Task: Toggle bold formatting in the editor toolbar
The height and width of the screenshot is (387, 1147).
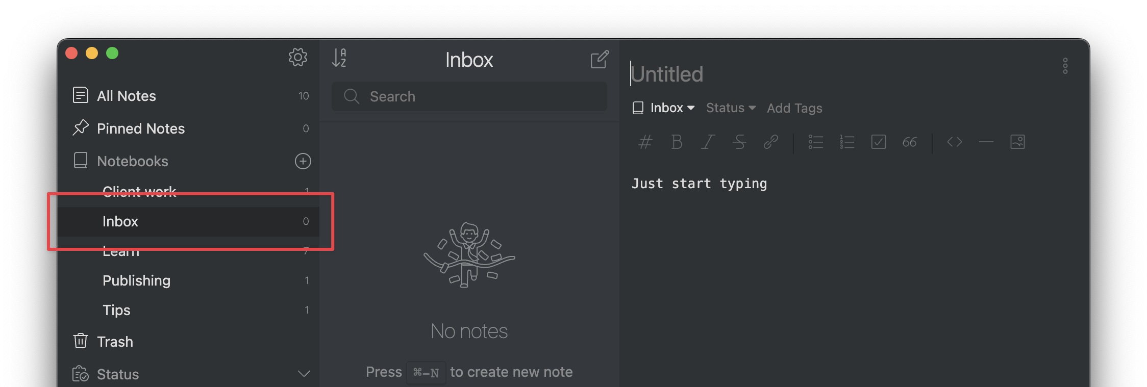Action: click(x=677, y=142)
